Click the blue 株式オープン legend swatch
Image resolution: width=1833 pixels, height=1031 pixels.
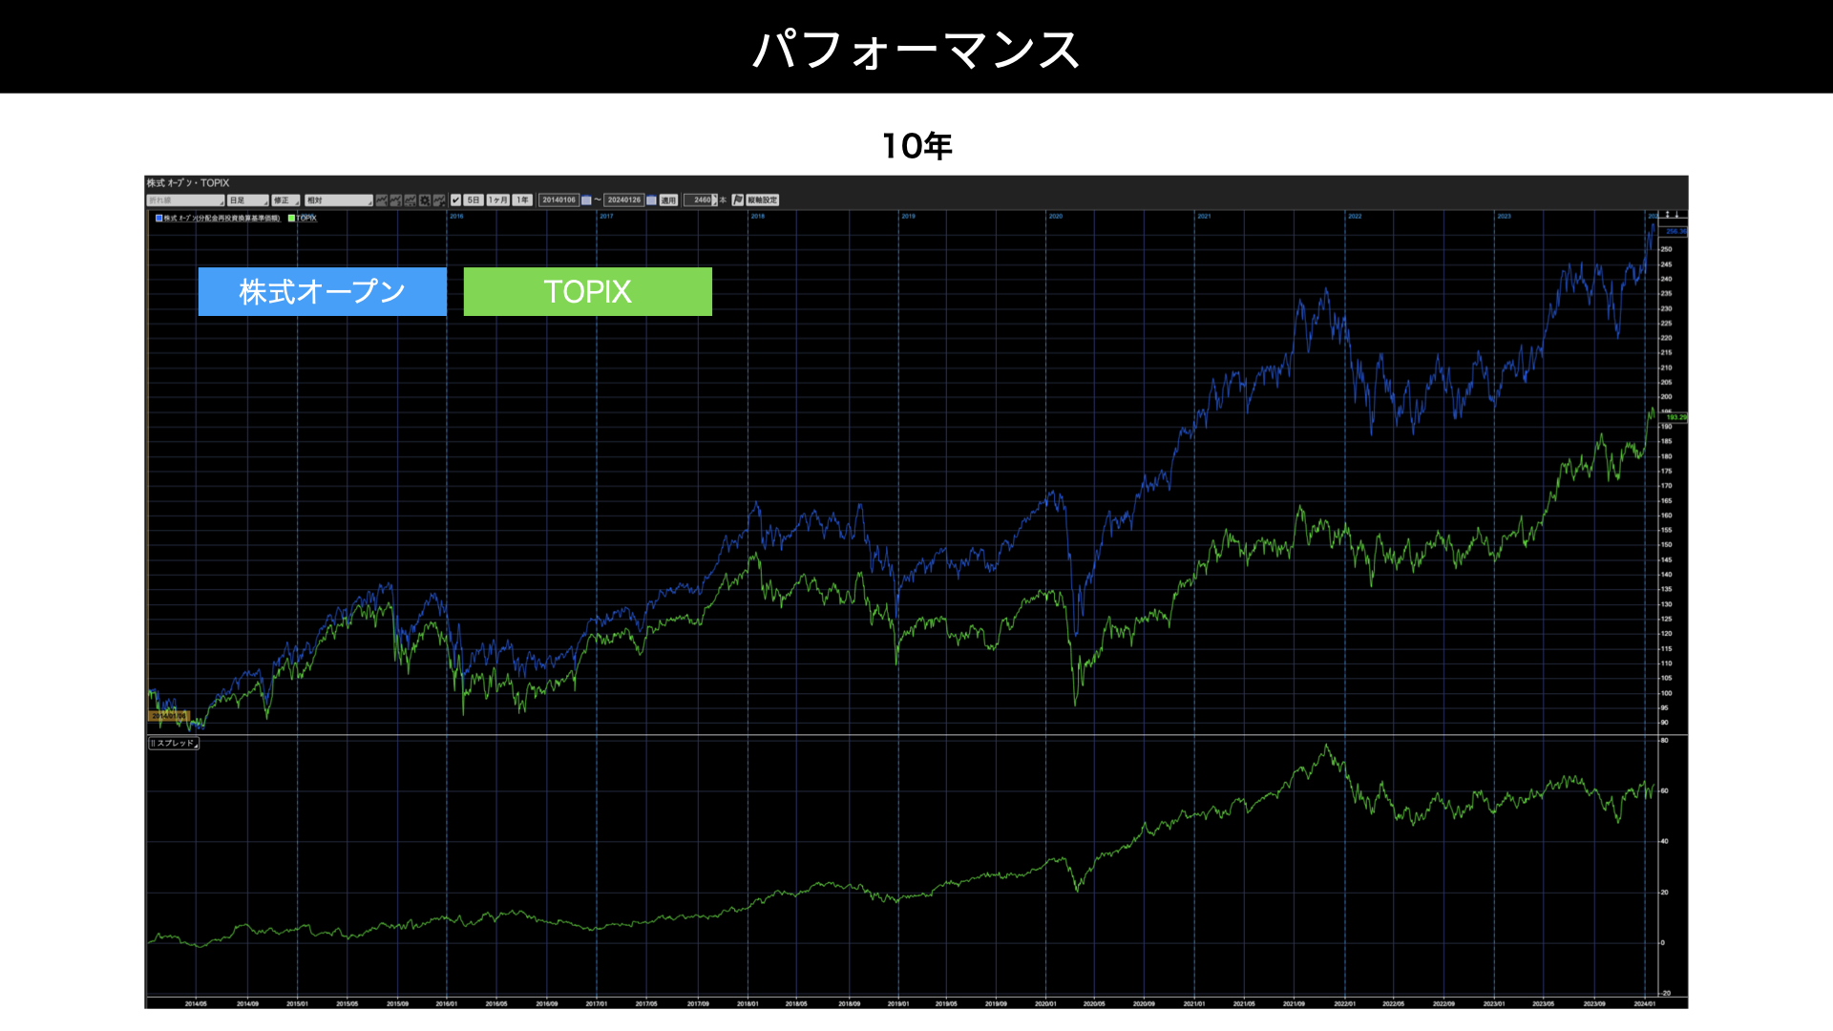point(158,219)
